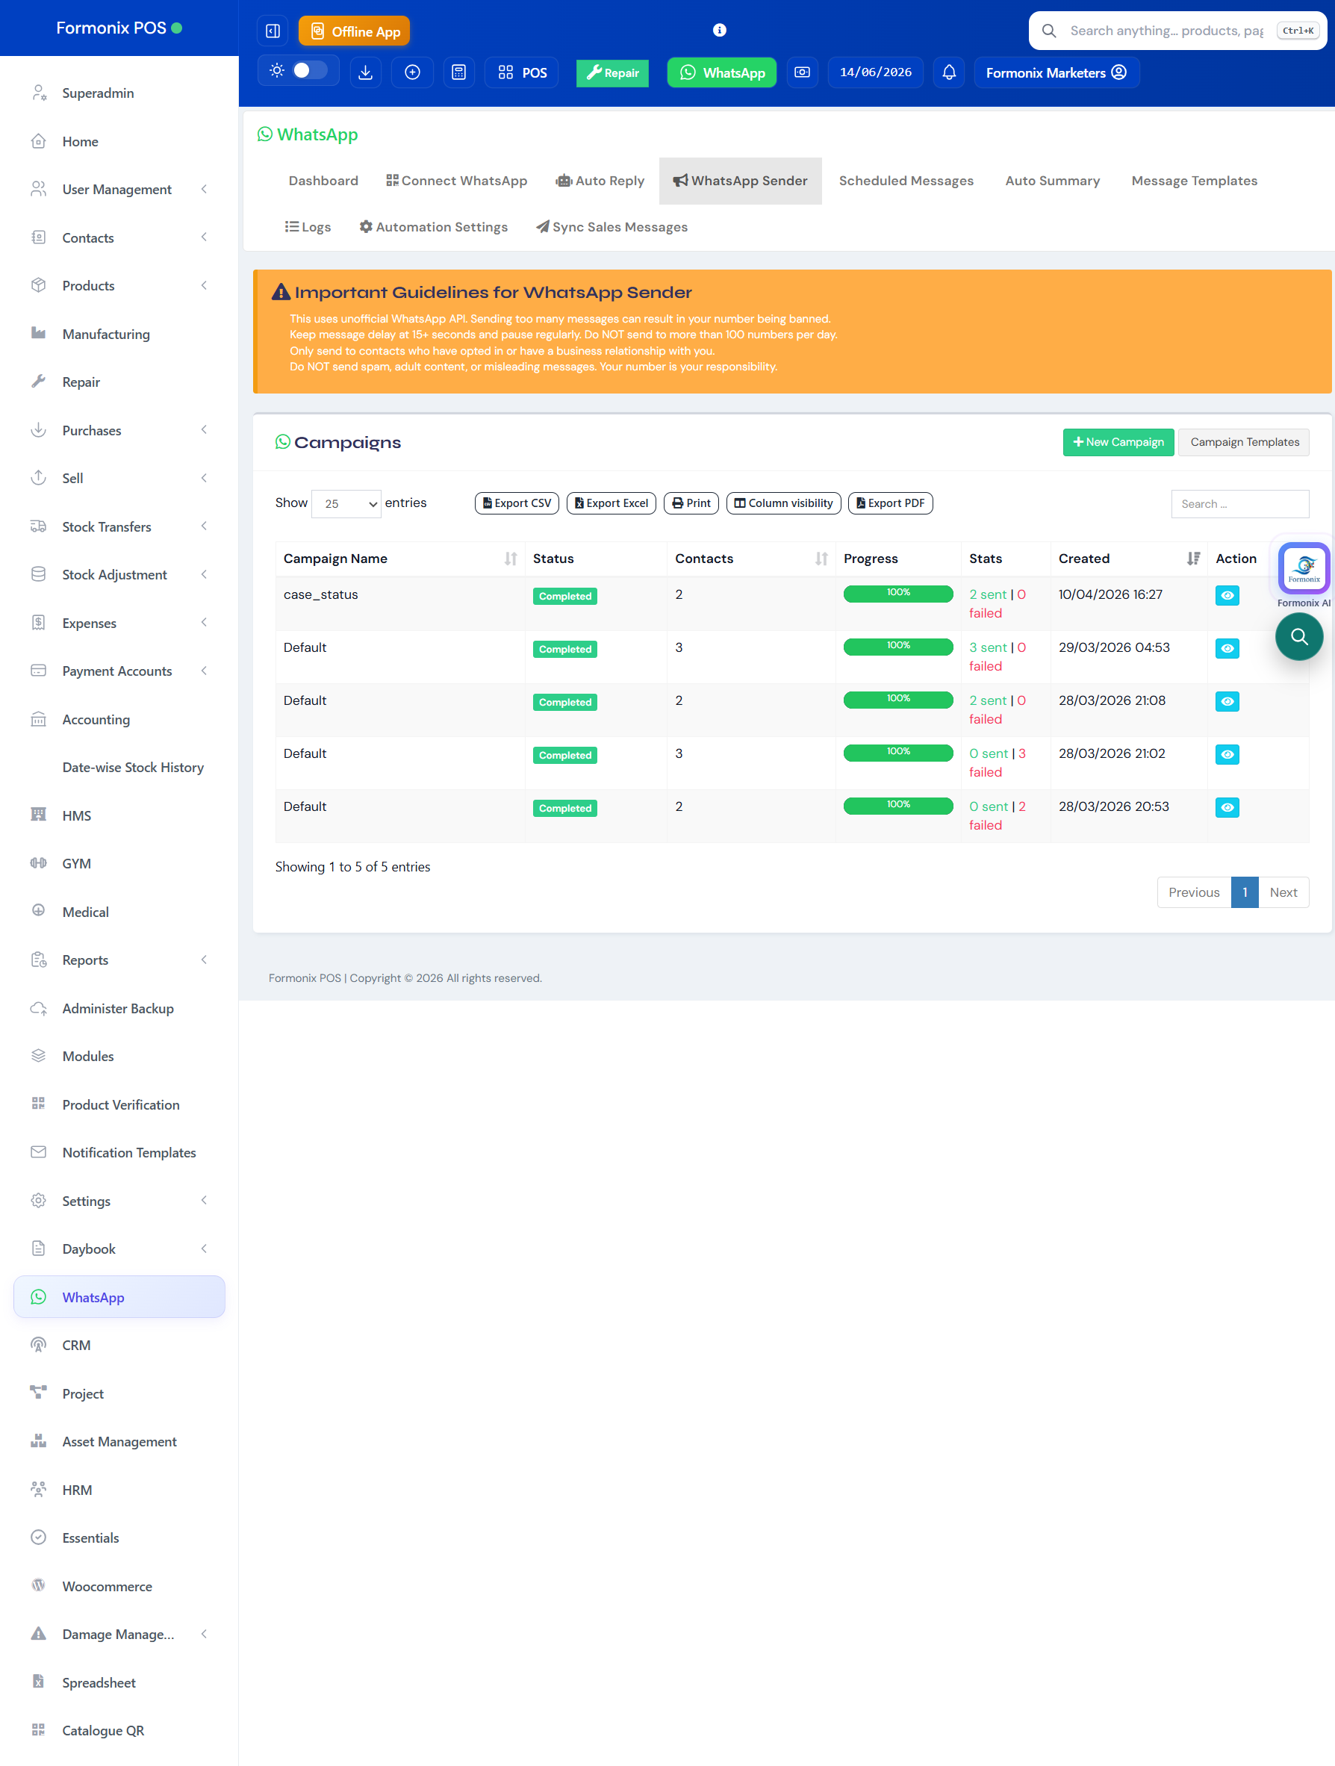Screen dimensions: 1335x1766
Task: Click the Export PDF button
Action: click(x=890, y=503)
